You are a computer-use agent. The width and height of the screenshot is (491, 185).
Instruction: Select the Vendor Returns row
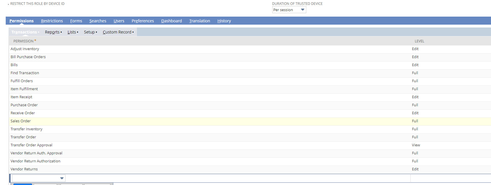coord(250,169)
